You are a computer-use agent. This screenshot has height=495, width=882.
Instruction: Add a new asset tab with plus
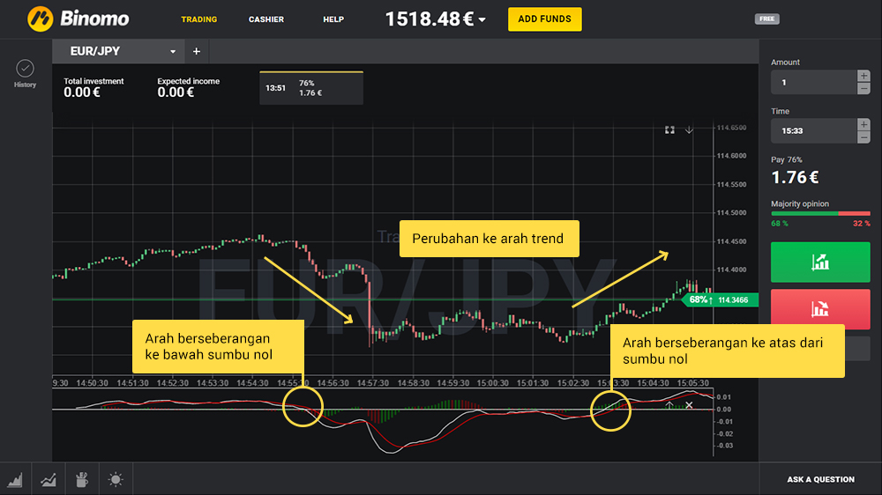pyautogui.click(x=197, y=51)
